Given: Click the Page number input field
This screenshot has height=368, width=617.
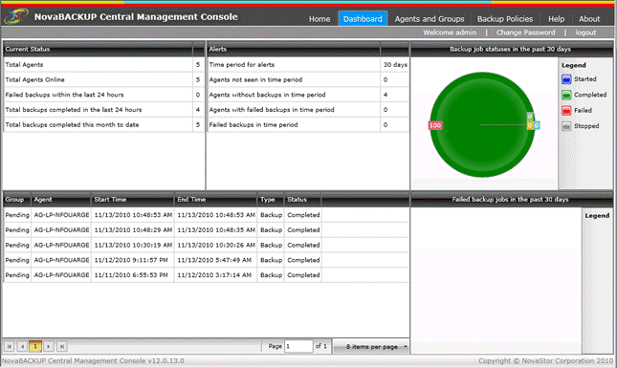Looking at the screenshot, I should point(298,346).
